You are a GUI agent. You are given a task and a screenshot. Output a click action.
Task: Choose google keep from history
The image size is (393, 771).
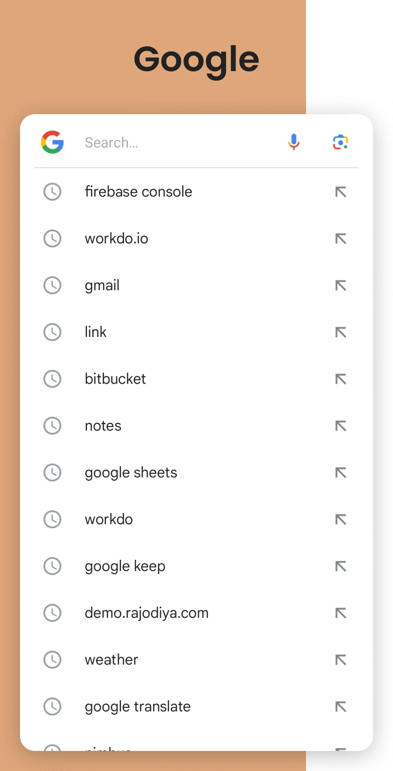[196, 566]
